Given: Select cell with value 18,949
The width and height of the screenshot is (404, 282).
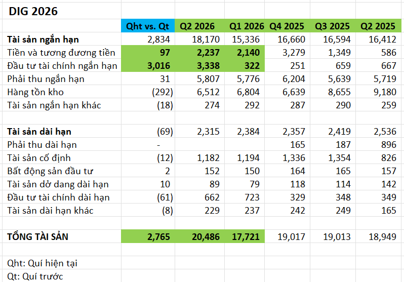Looking at the screenshot, I should coord(379,236).
